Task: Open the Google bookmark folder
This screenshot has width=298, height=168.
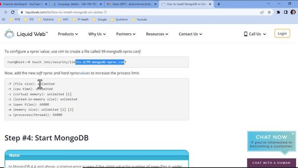Action: point(100,20)
